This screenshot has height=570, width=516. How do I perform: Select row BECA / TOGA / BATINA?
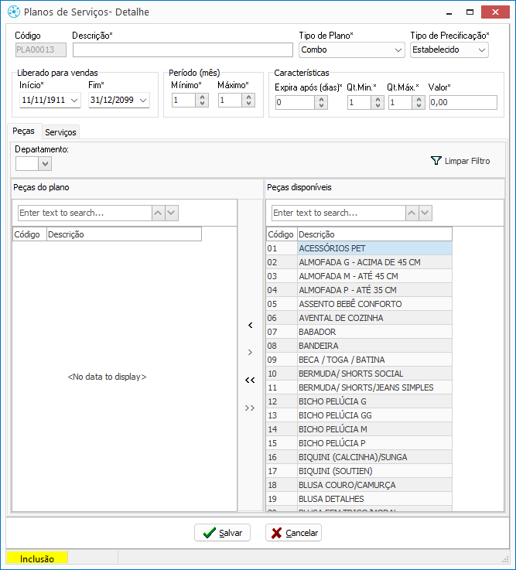pos(359,360)
